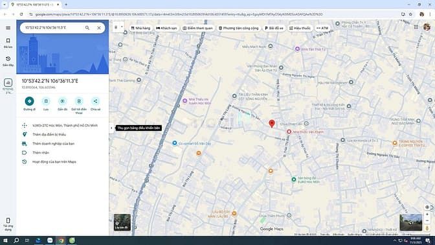Select the Bãi đỗ xe parking chip
Viewport: 435px width, 245px height.
pyautogui.click(x=274, y=28)
